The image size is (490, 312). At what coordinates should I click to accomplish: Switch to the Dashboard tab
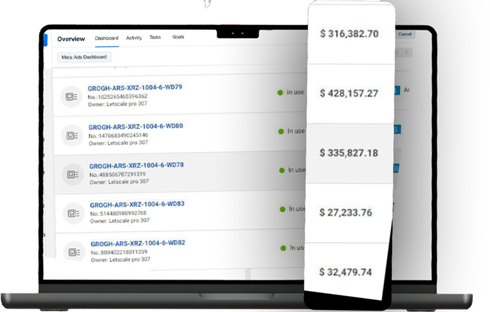tap(106, 38)
